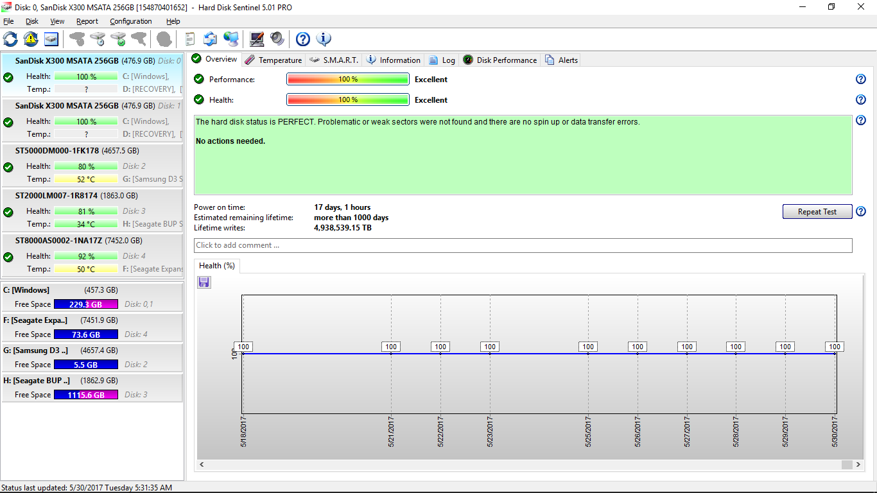877x493 pixels.
Task: Select the H: [Seagate BUP ..] partition entry
Action: (x=92, y=388)
